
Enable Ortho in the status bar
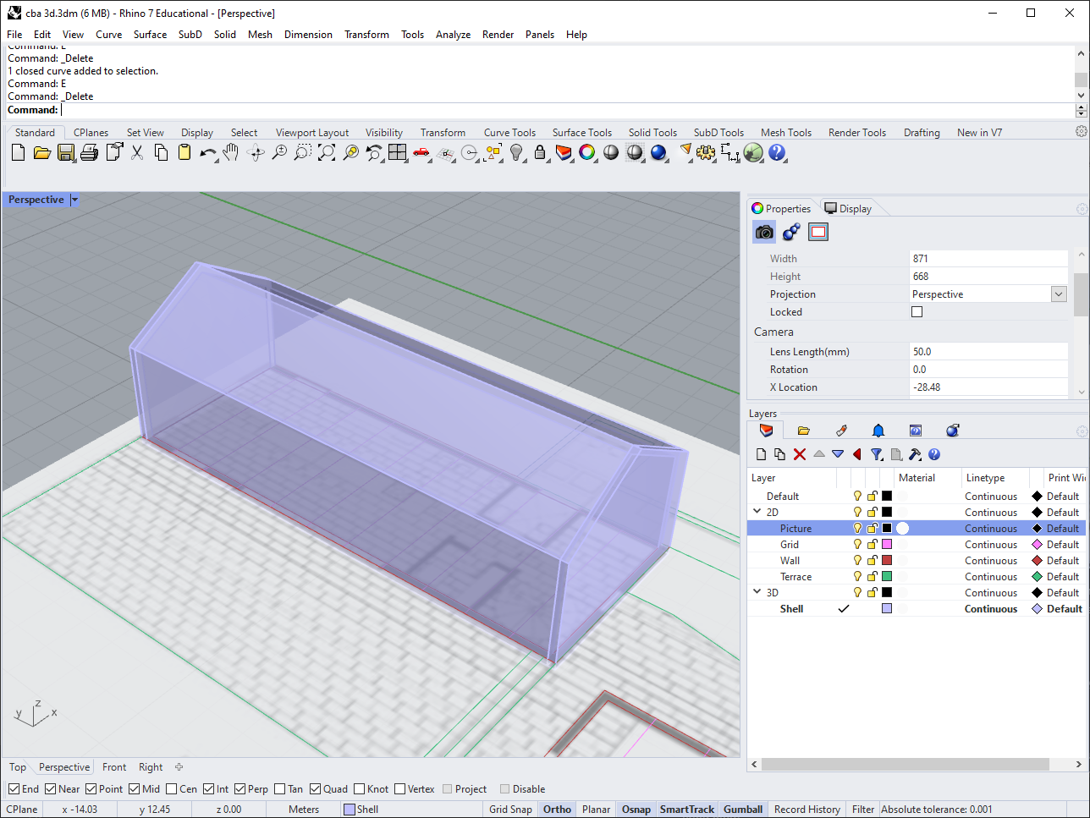click(557, 809)
